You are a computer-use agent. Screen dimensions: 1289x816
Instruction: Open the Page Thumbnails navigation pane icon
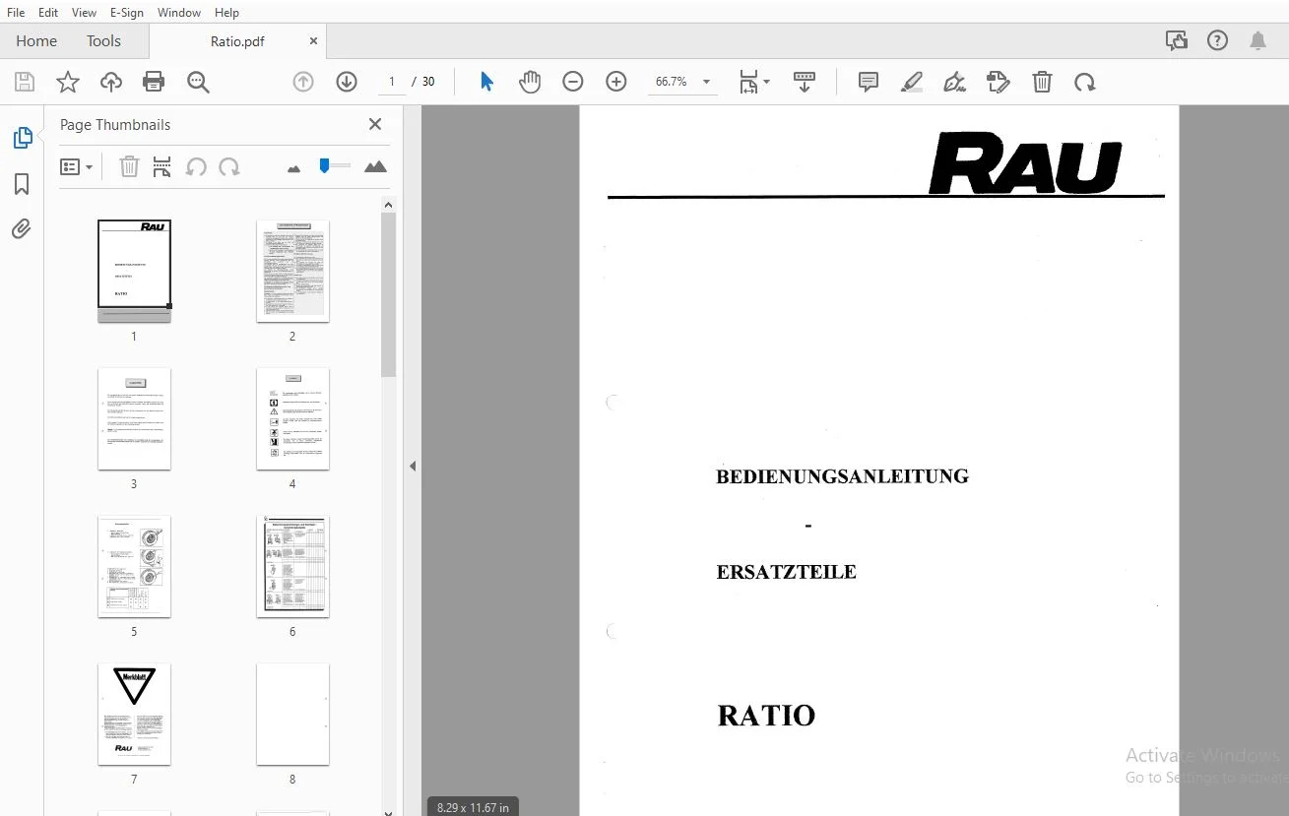click(23, 138)
